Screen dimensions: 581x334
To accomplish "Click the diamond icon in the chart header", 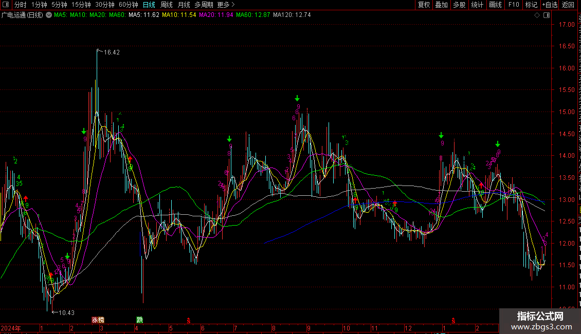I will tap(537, 15).
